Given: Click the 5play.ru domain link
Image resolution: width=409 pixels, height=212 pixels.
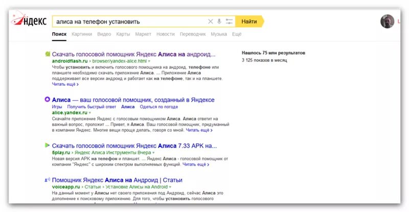Looking at the screenshot, I should tap(61, 153).
